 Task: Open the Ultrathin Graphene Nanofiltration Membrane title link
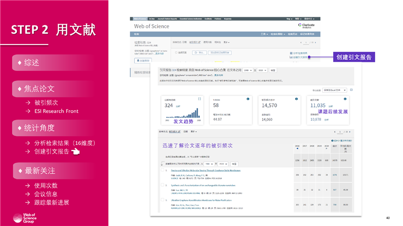201,200
